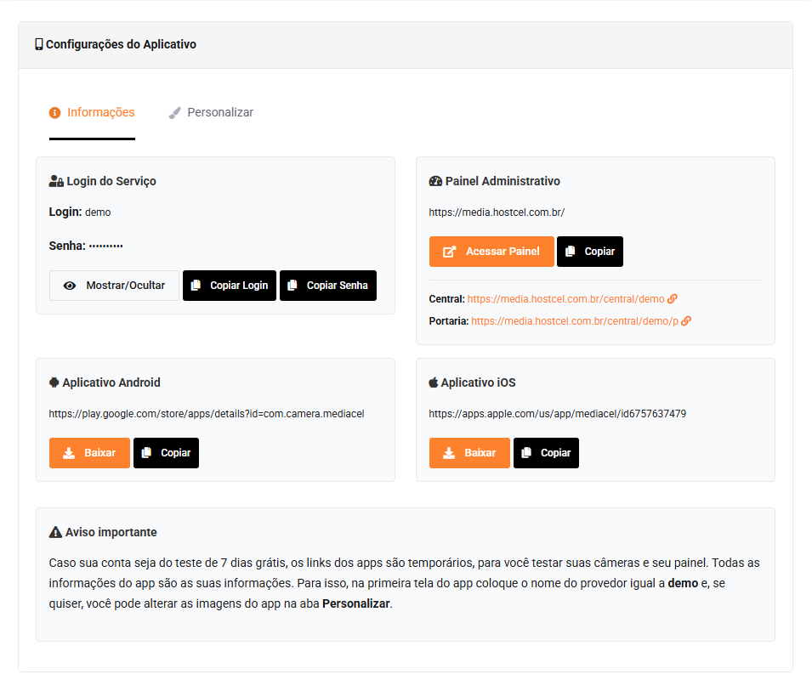Download the Android app with Baixar
The height and width of the screenshot is (691, 812).
[89, 453]
